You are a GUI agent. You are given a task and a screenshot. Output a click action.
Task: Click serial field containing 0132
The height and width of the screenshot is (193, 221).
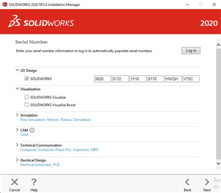coord(120,79)
